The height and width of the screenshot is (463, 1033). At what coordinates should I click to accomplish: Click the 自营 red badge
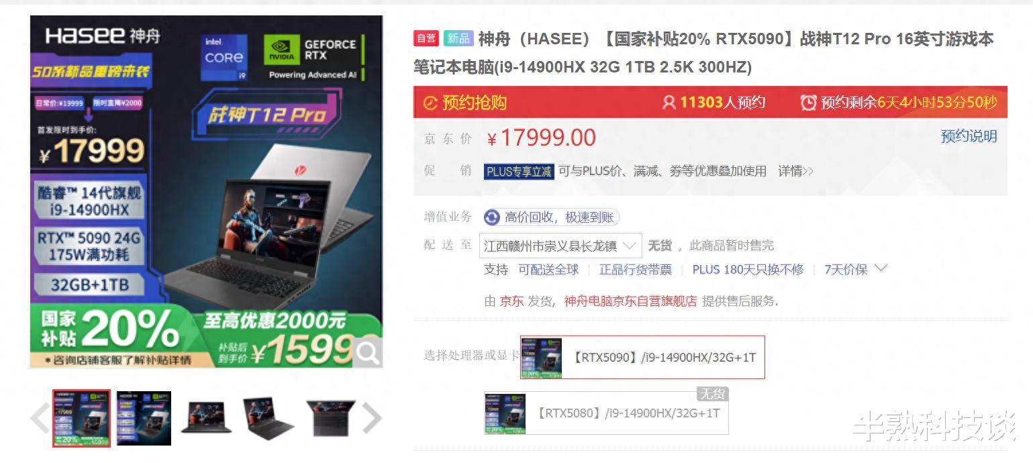pos(426,38)
